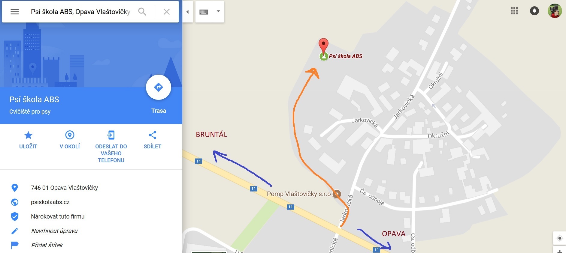The width and height of the screenshot is (566, 253).
Task: Open the account profile picture
Action: tap(555, 11)
